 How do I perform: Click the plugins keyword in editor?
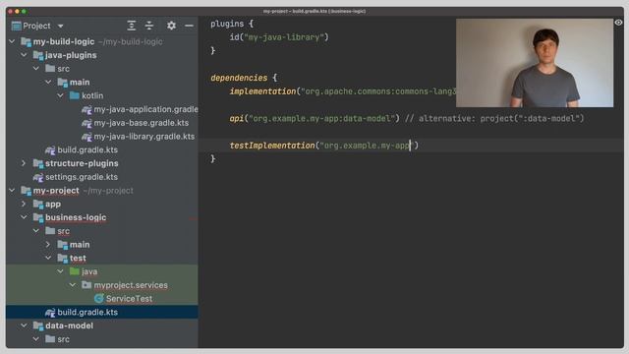pos(227,24)
